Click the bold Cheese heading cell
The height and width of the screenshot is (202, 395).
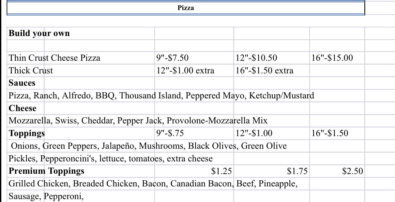click(x=23, y=108)
